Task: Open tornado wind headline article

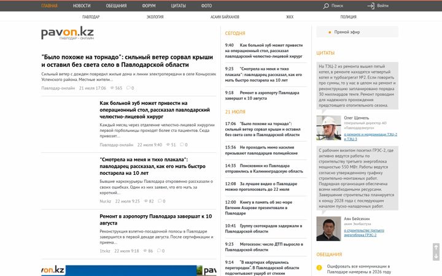Action: click(x=127, y=61)
